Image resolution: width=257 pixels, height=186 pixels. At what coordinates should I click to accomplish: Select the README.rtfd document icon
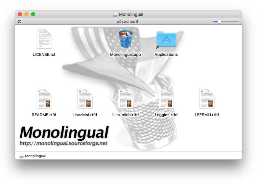[x=44, y=99]
